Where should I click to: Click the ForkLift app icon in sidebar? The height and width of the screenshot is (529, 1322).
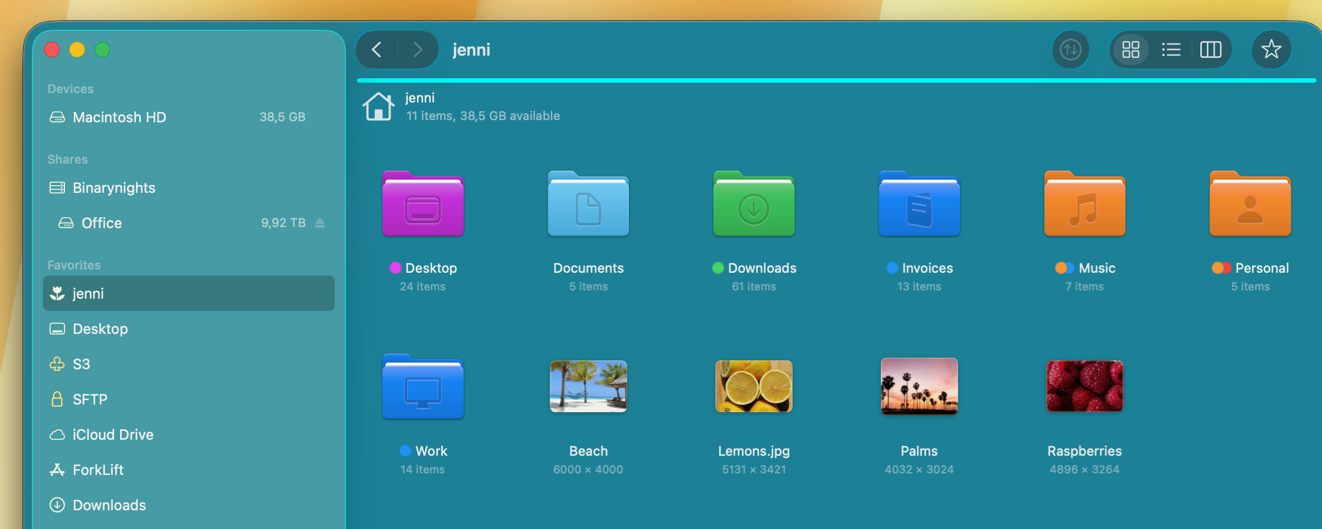coord(57,469)
